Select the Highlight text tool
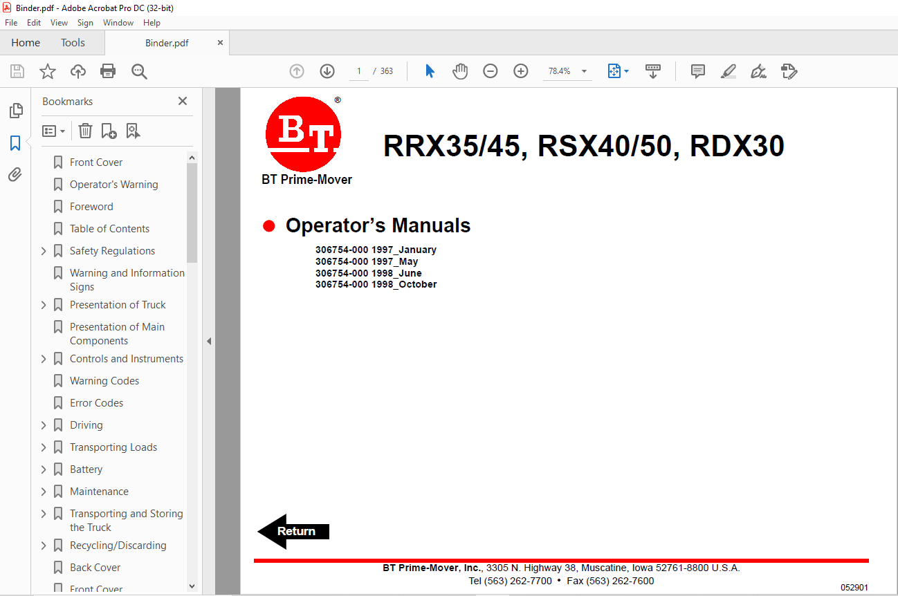 click(728, 71)
